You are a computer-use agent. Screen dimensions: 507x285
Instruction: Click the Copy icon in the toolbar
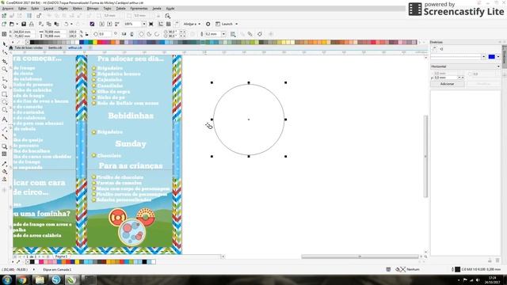pos(49,24)
